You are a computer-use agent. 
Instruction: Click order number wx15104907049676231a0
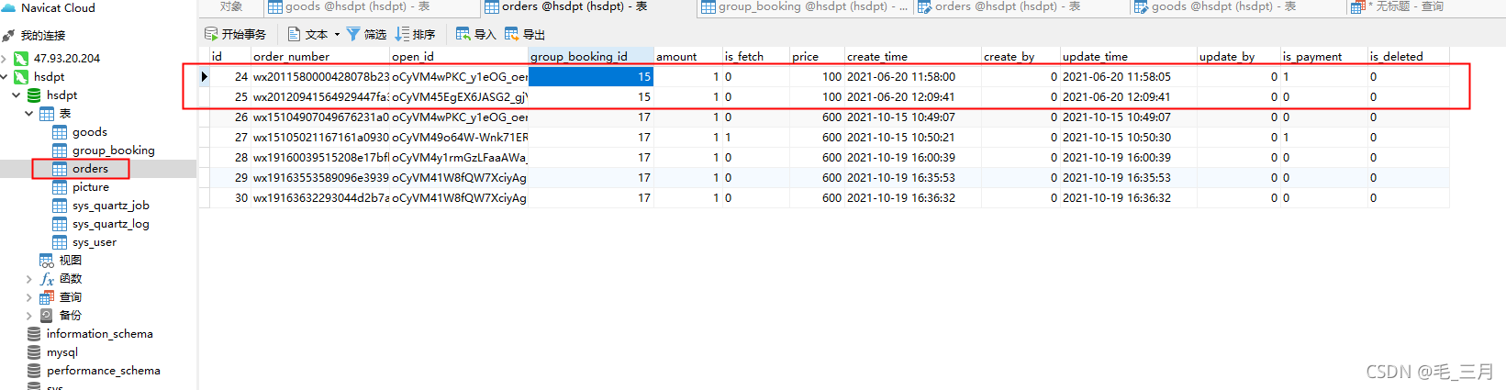(x=321, y=117)
